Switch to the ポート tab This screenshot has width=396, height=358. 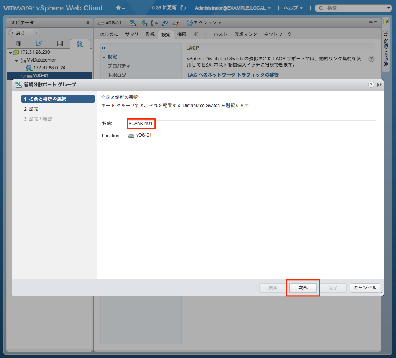[200, 34]
